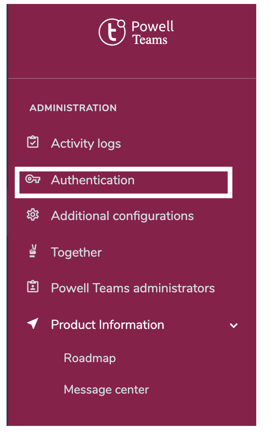Select the Activity logs menu entry
Image resolution: width=271 pixels, height=435 pixels.
click(x=86, y=143)
